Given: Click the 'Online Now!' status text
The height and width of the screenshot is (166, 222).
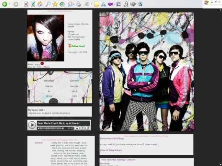Looking at the screenshot, I should coord(78,46).
